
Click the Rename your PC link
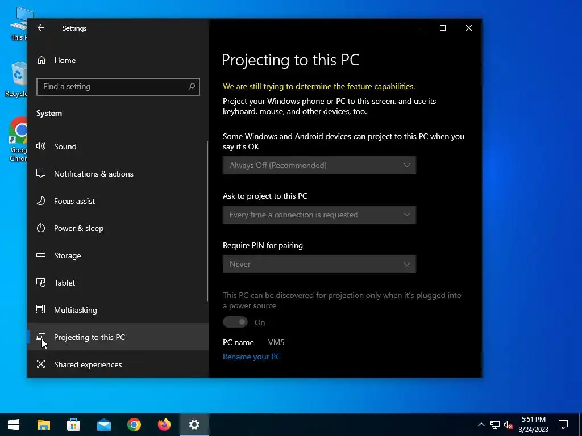[x=252, y=357]
